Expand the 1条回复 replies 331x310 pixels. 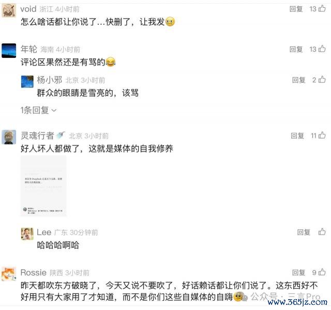(39, 110)
